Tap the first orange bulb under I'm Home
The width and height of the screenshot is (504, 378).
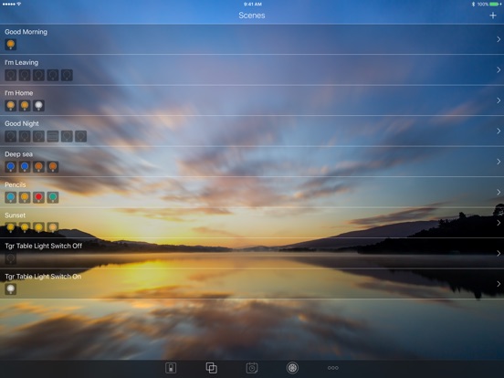[11, 105]
